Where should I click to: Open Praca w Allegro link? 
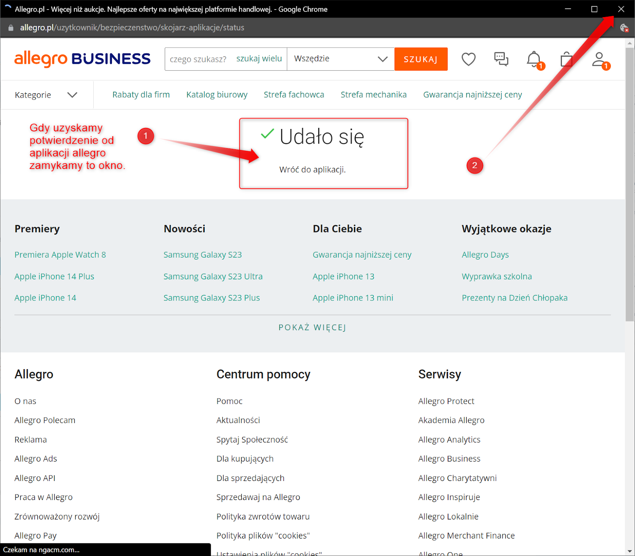44,497
